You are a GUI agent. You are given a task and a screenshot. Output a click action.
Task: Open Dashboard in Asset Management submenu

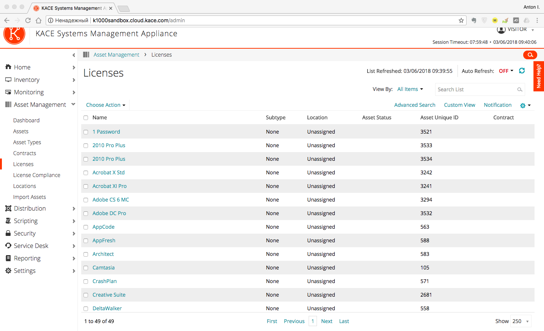[26, 120]
